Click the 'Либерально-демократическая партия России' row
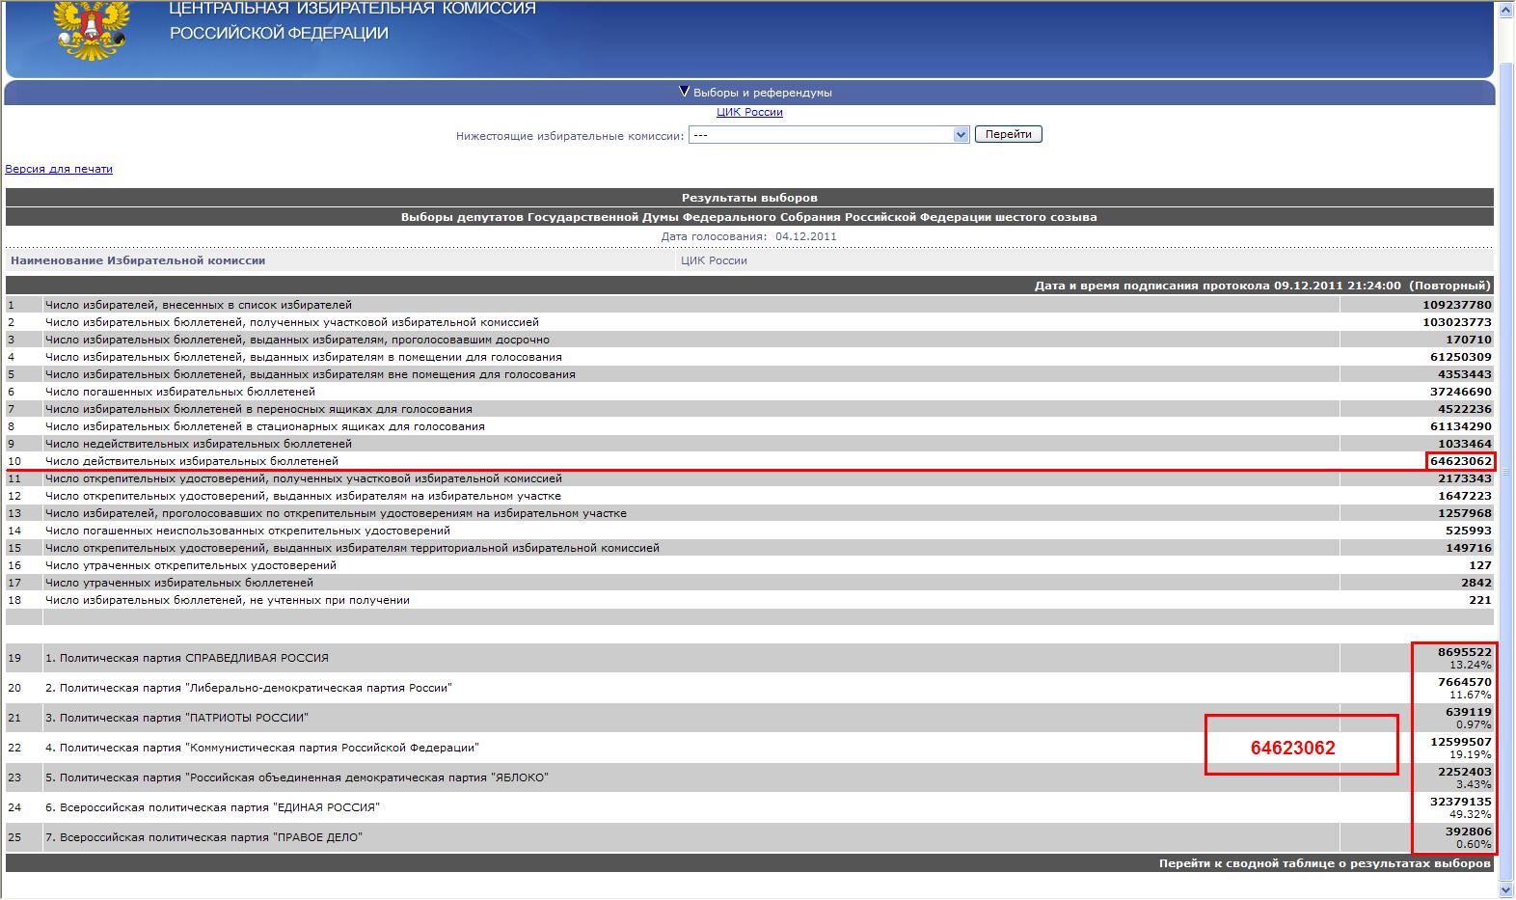The height and width of the screenshot is (900, 1516). (x=749, y=688)
